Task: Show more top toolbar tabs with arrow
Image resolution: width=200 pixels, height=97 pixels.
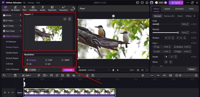Action: pos(74,8)
